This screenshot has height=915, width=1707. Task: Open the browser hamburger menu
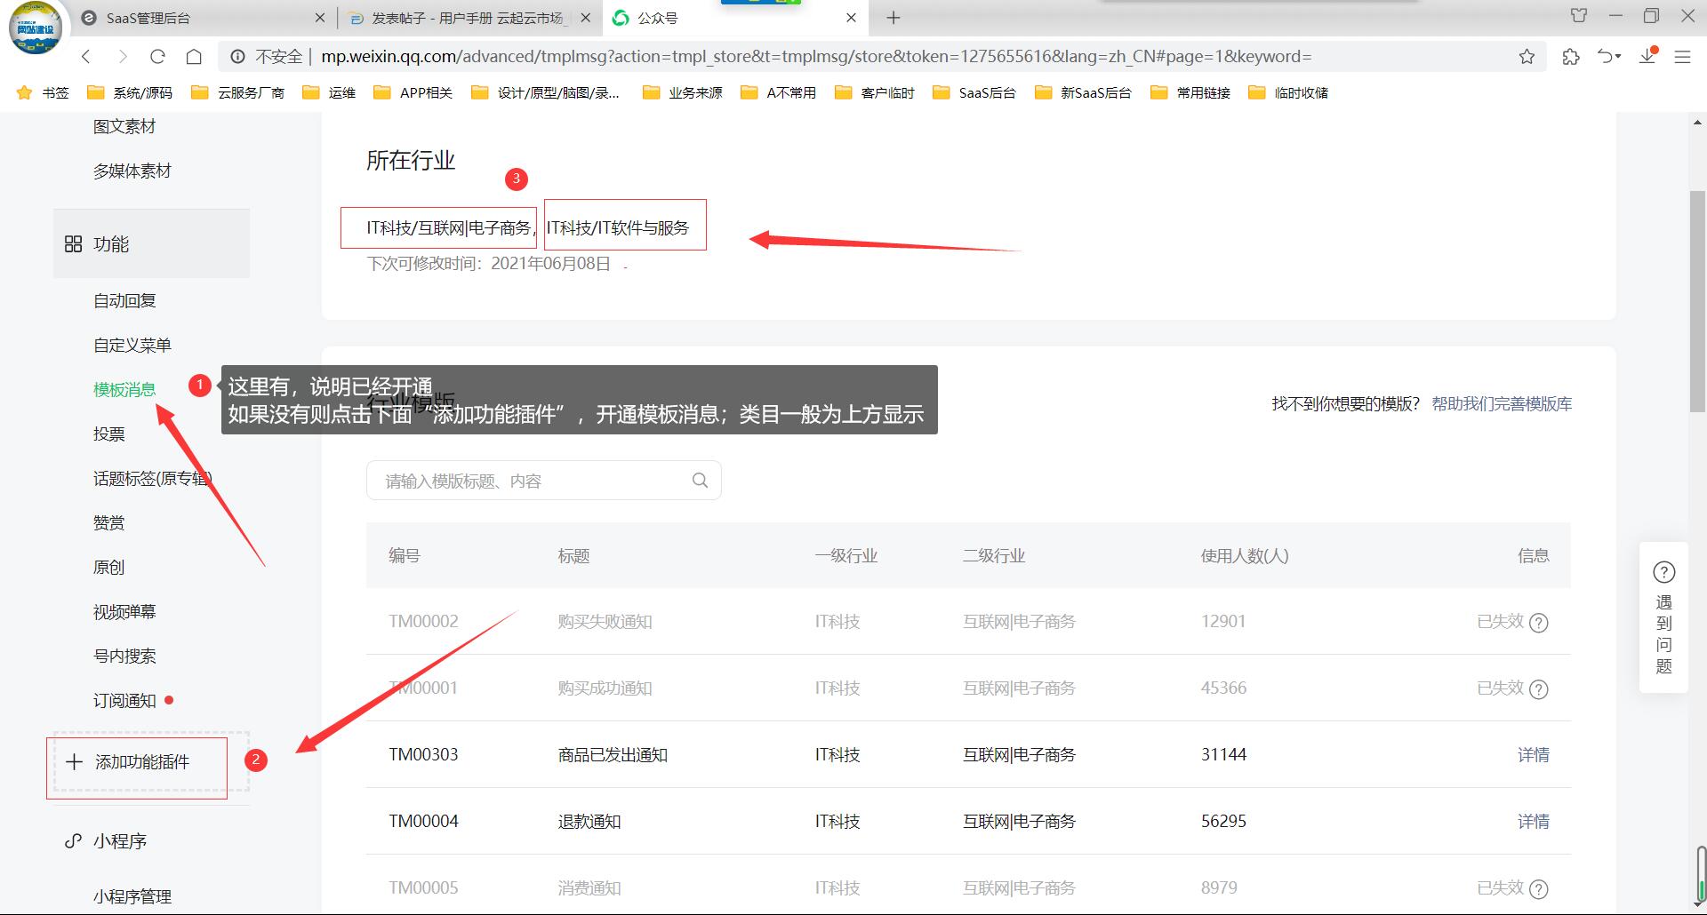(1682, 57)
